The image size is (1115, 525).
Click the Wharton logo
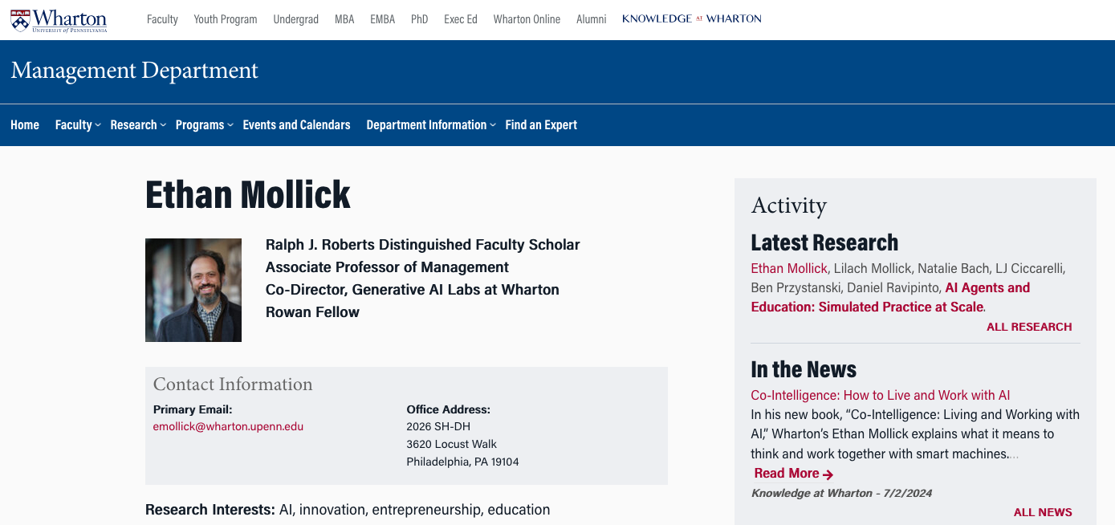pyautogui.click(x=59, y=20)
